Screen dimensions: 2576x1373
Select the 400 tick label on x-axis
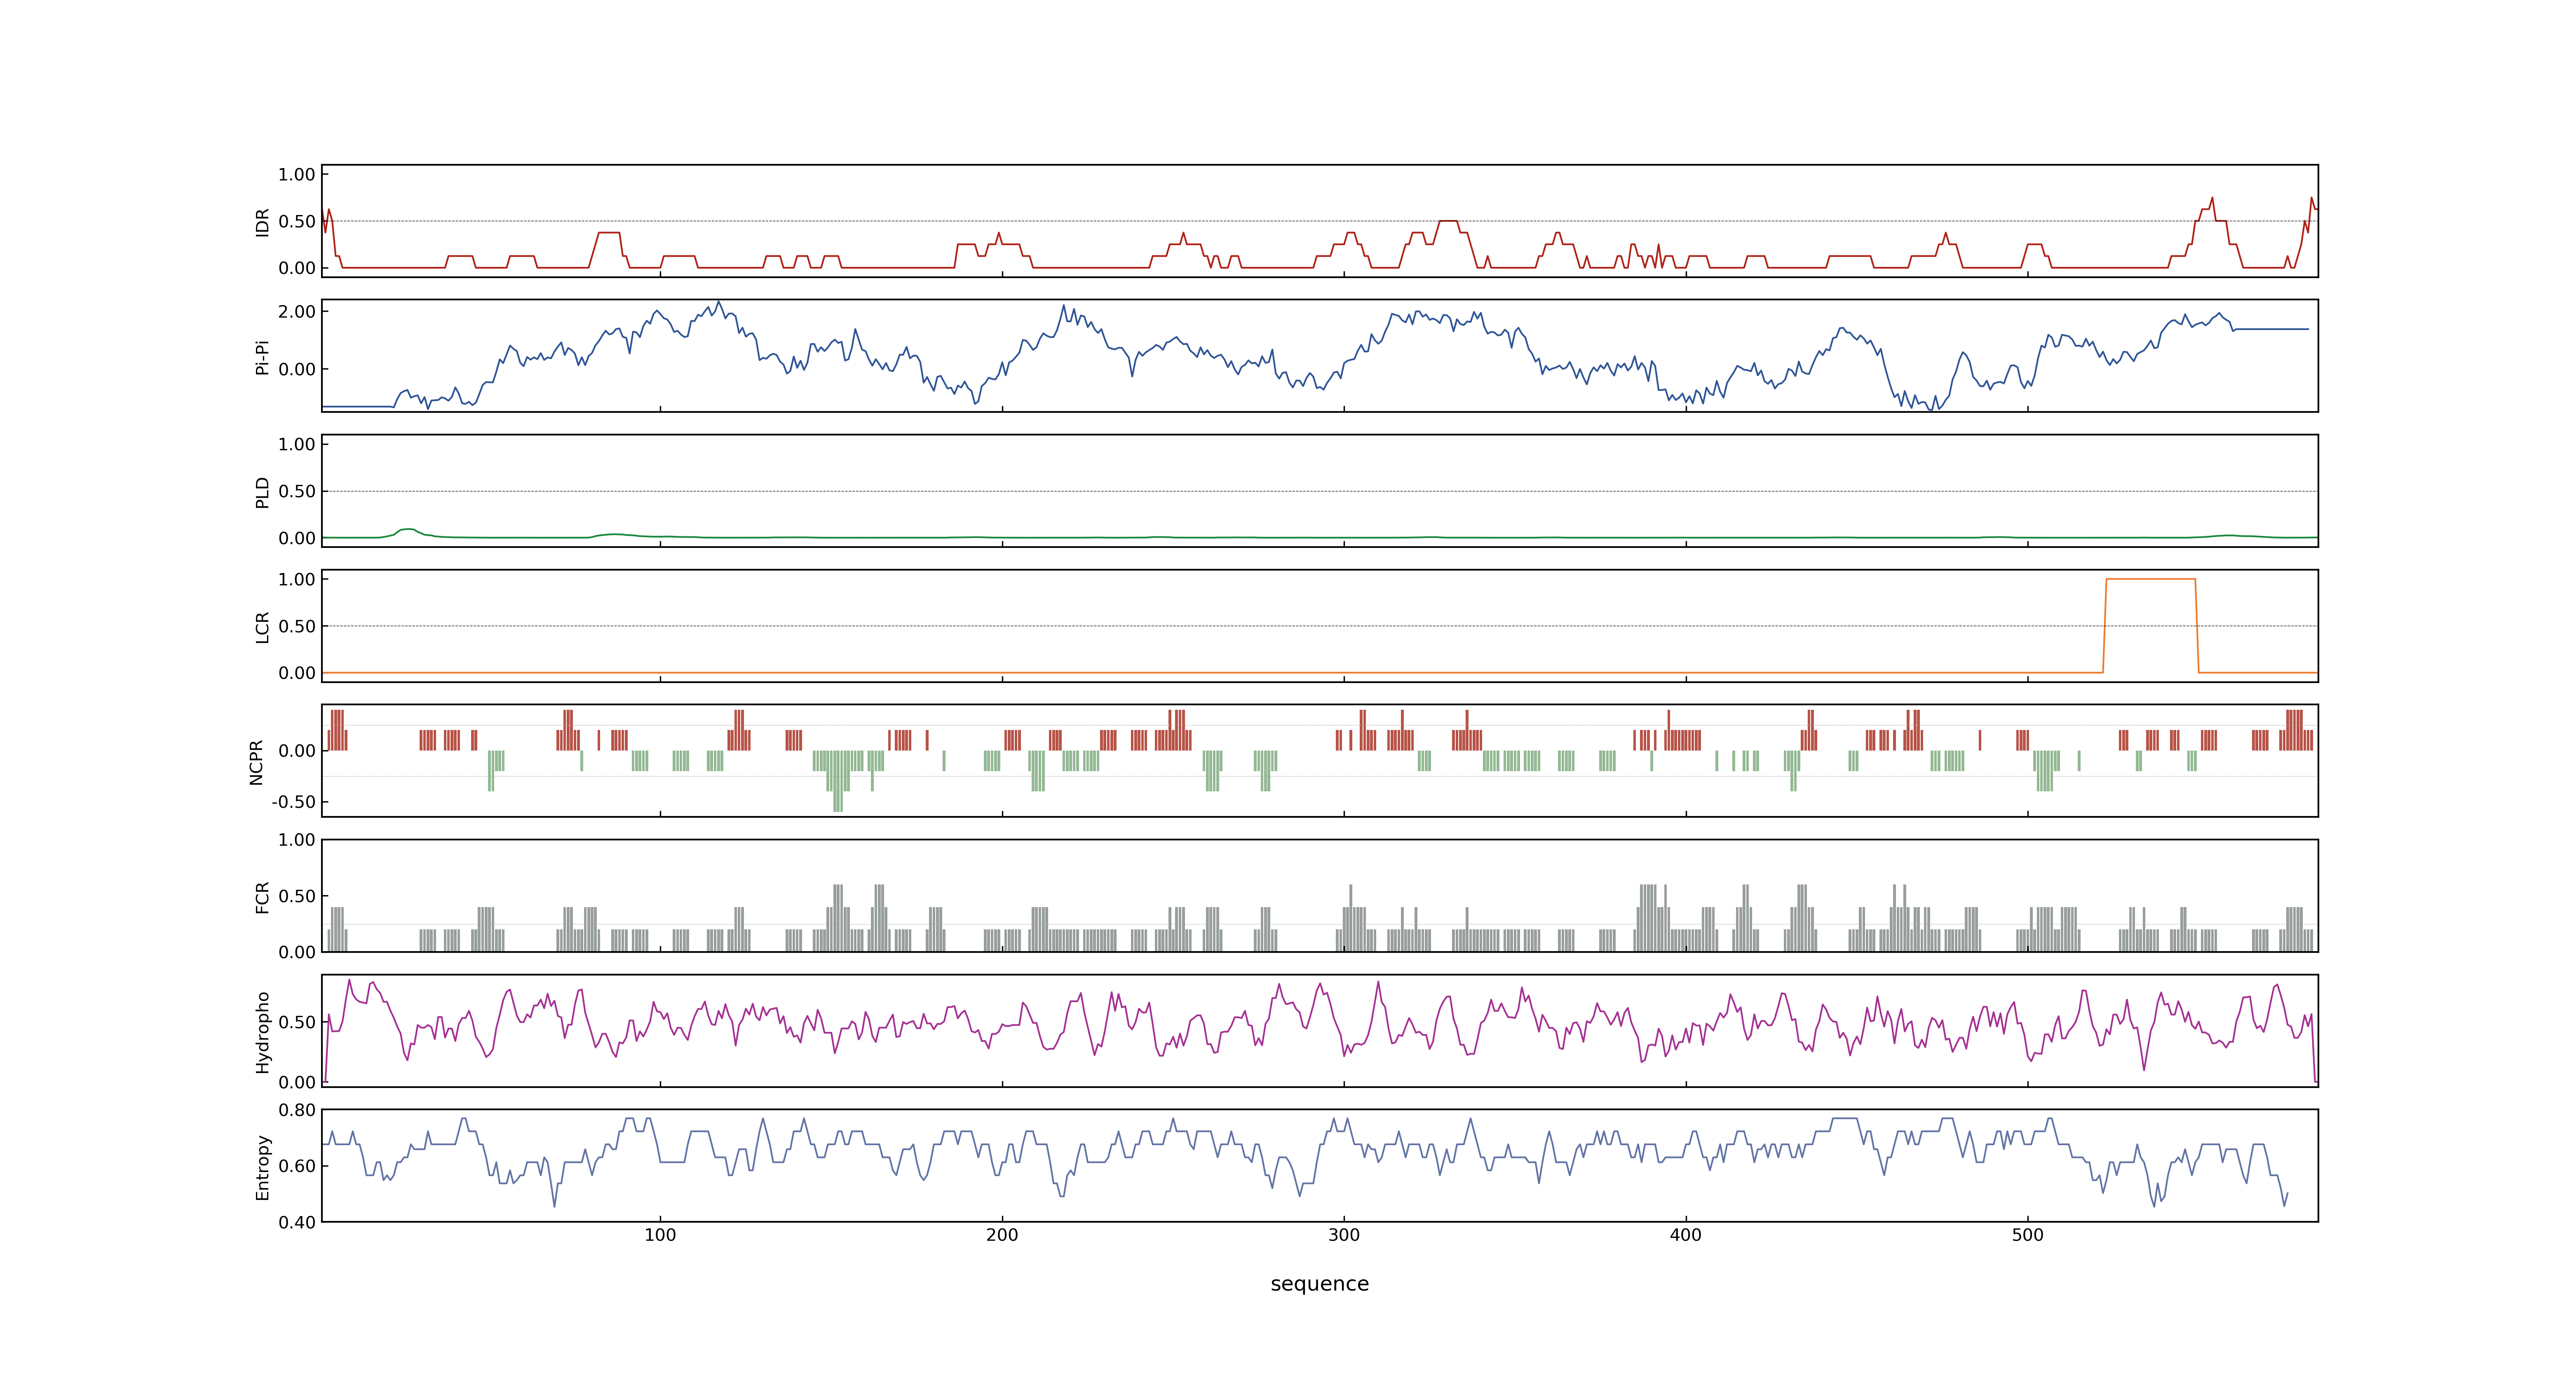pyautogui.click(x=1686, y=1235)
